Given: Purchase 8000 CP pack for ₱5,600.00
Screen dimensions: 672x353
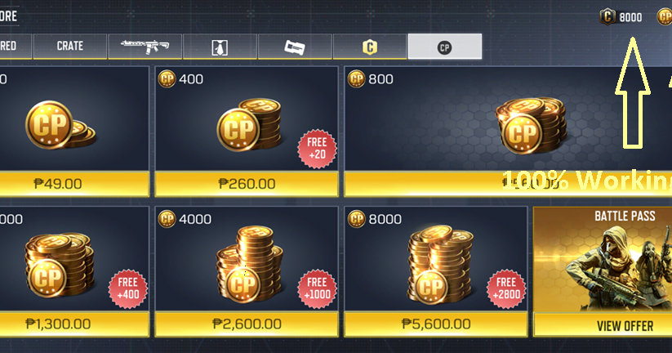Looking at the screenshot, I should [x=436, y=324].
